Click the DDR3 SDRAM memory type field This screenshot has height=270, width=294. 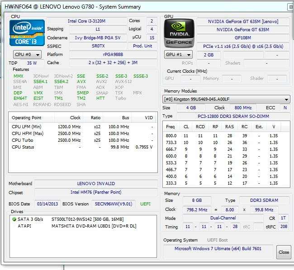264,200
